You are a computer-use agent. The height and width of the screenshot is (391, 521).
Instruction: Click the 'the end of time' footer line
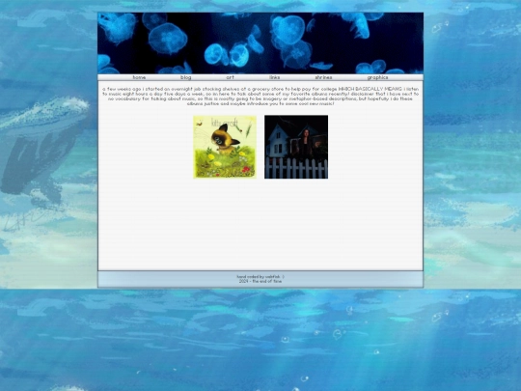260,281
